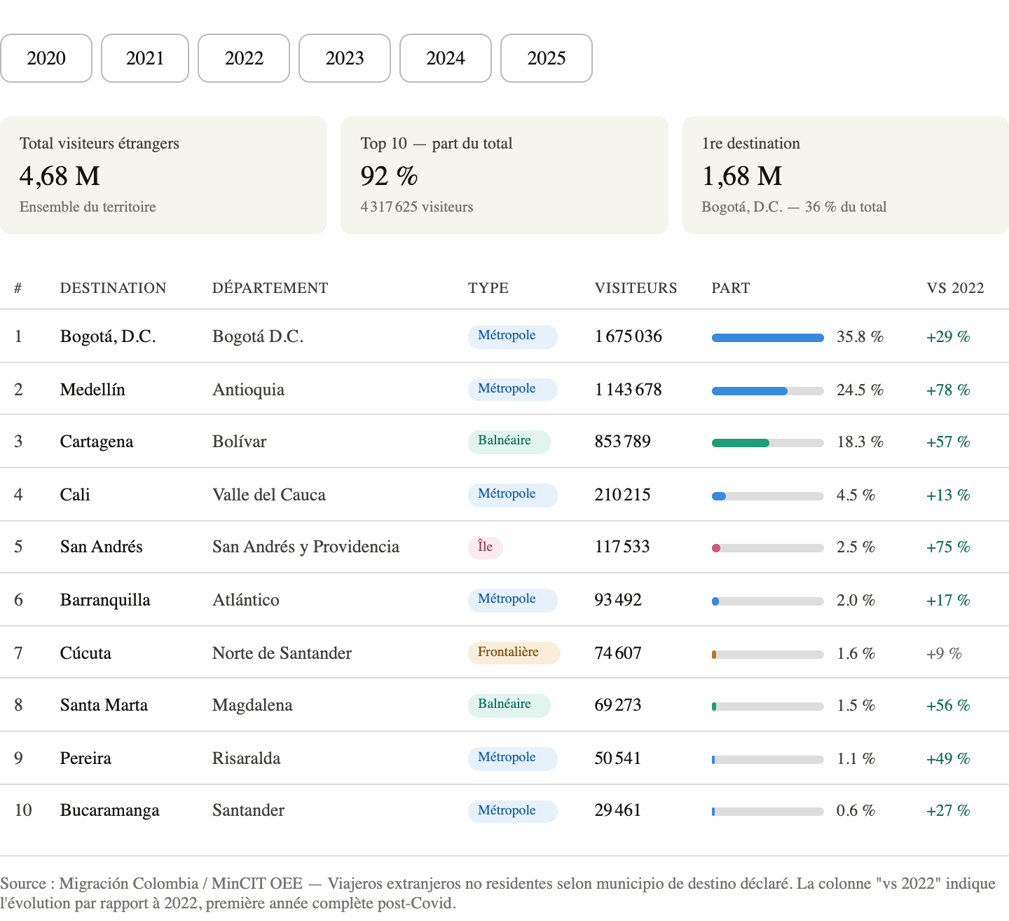The height and width of the screenshot is (921, 1009).
Task: Click the Balnéaire tag for Cartagena
Action: tap(509, 442)
